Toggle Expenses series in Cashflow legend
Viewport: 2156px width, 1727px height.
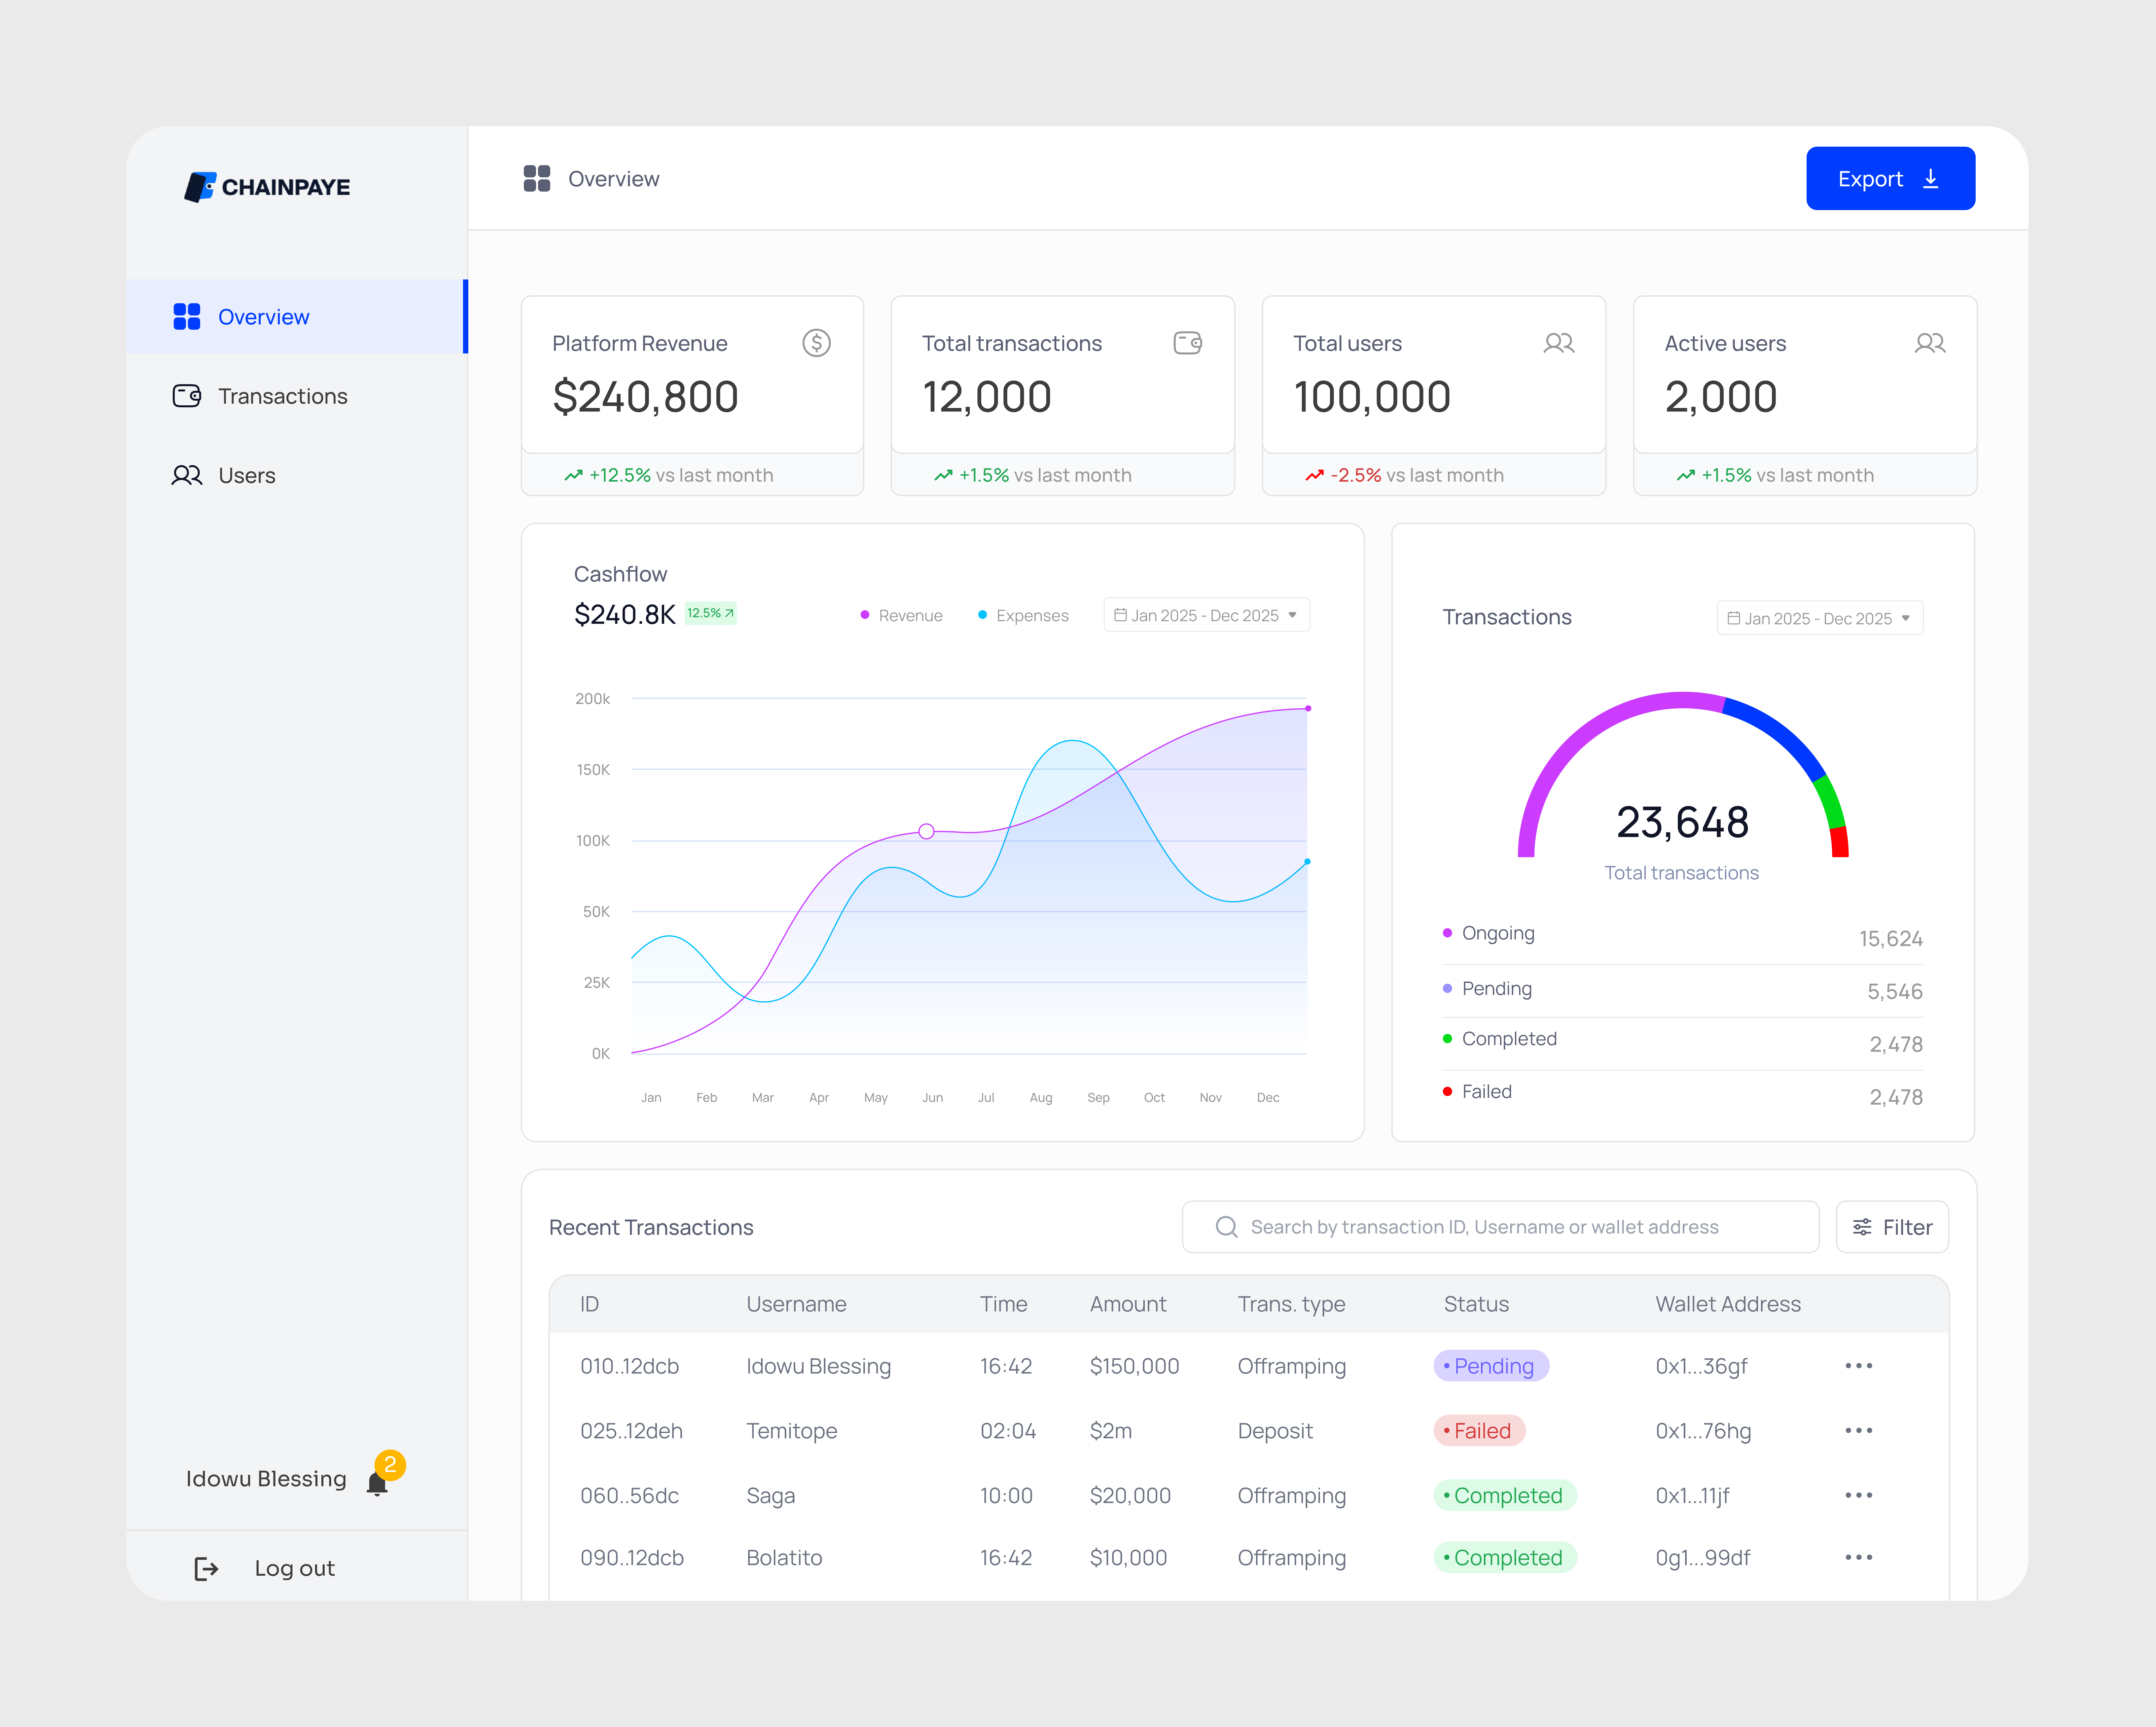click(1023, 616)
